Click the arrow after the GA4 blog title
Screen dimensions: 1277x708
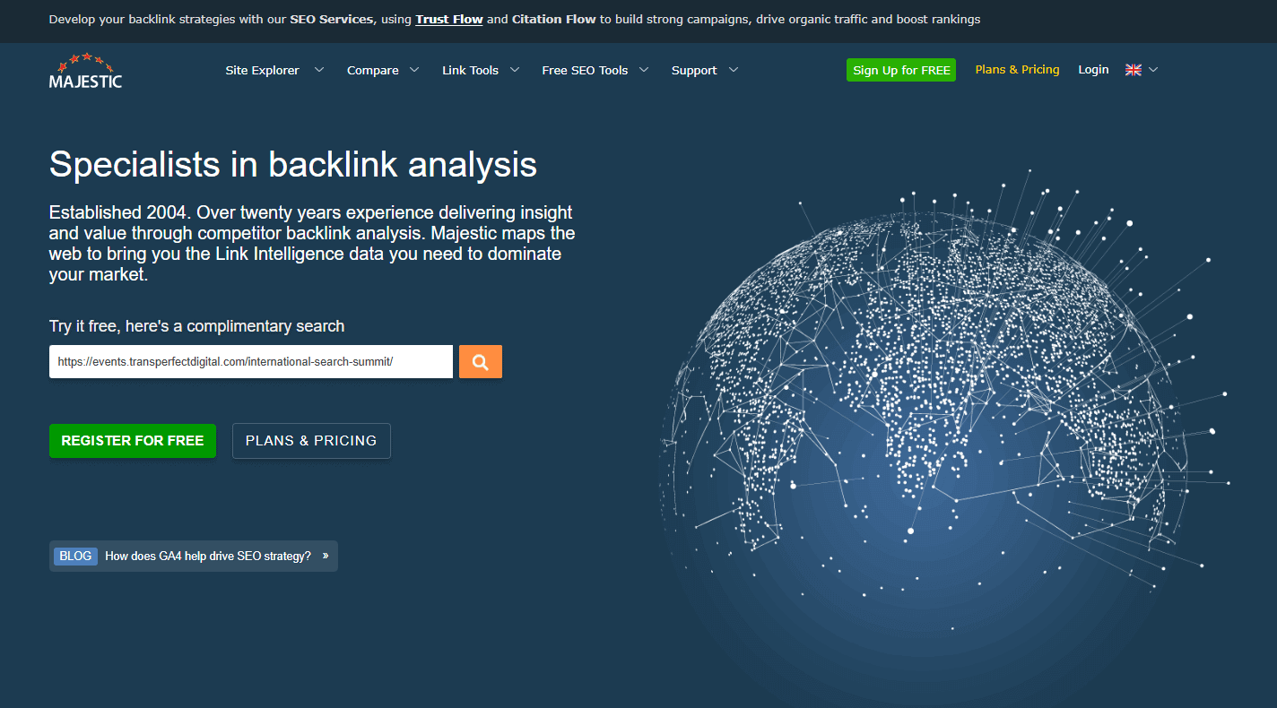(x=326, y=556)
